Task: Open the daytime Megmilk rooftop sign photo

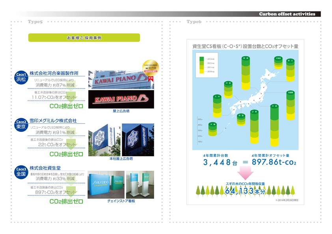Action: (104, 140)
